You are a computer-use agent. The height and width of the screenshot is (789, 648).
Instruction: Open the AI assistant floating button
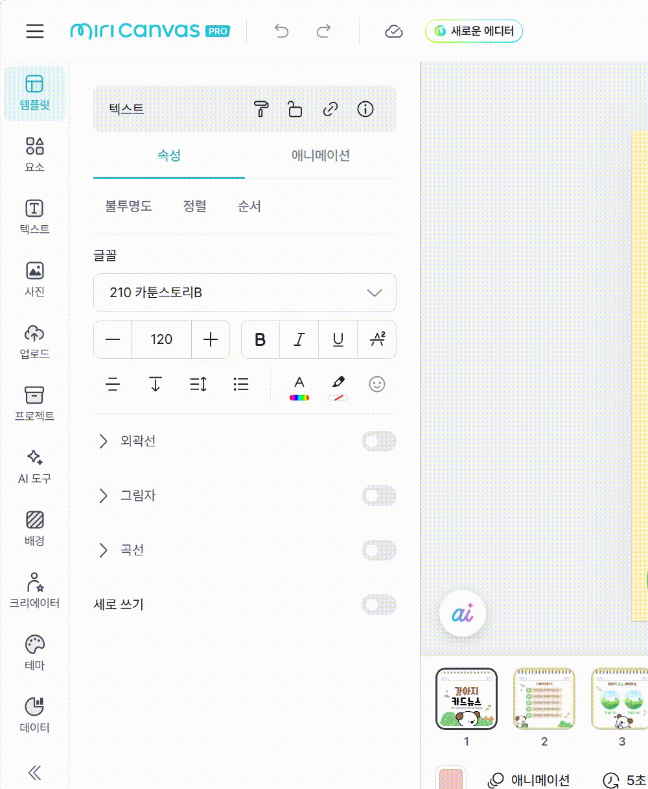coord(462,614)
